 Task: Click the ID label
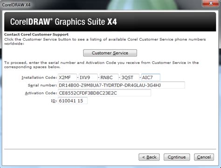pyautogui.click(x=54, y=101)
